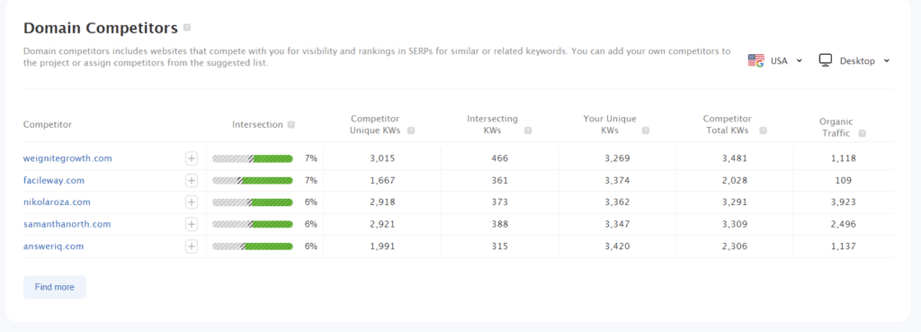This screenshot has width=921, height=332.
Task: Click the 466 intersecting KWs value
Action: (500, 158)
